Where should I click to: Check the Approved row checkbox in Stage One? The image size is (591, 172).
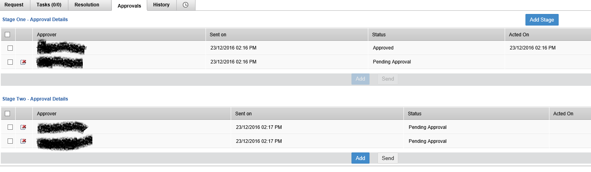tap(10, 48)
